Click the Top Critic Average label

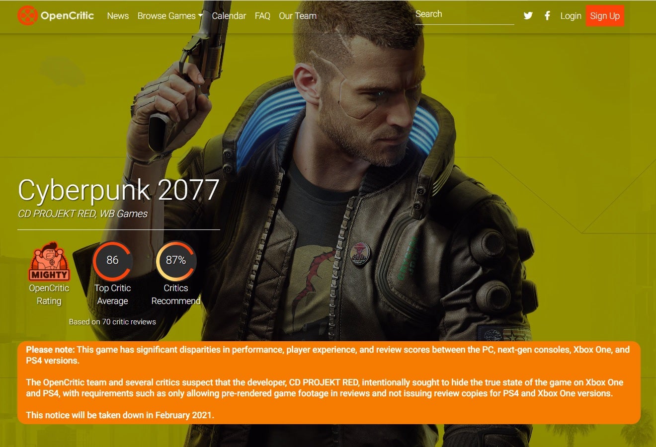(x=112, y=295)
